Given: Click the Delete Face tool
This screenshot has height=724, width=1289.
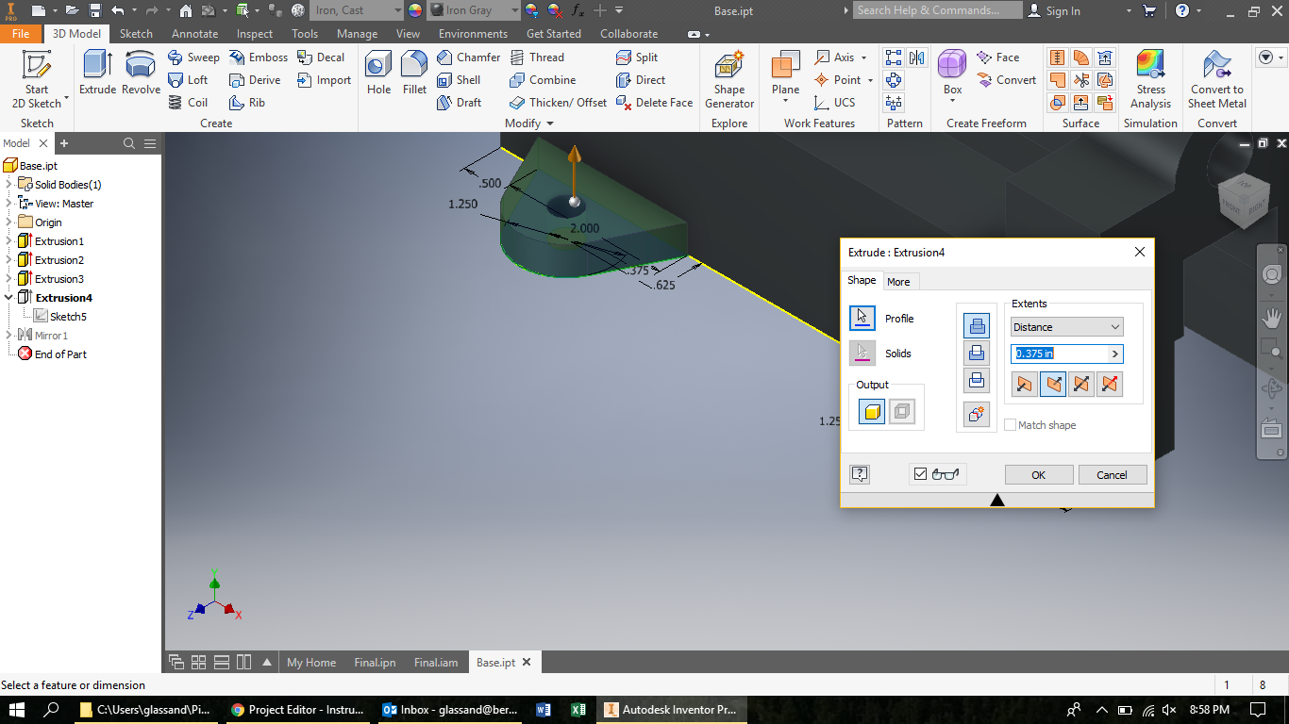Looking at the screenshot, I should click(654, 103).
